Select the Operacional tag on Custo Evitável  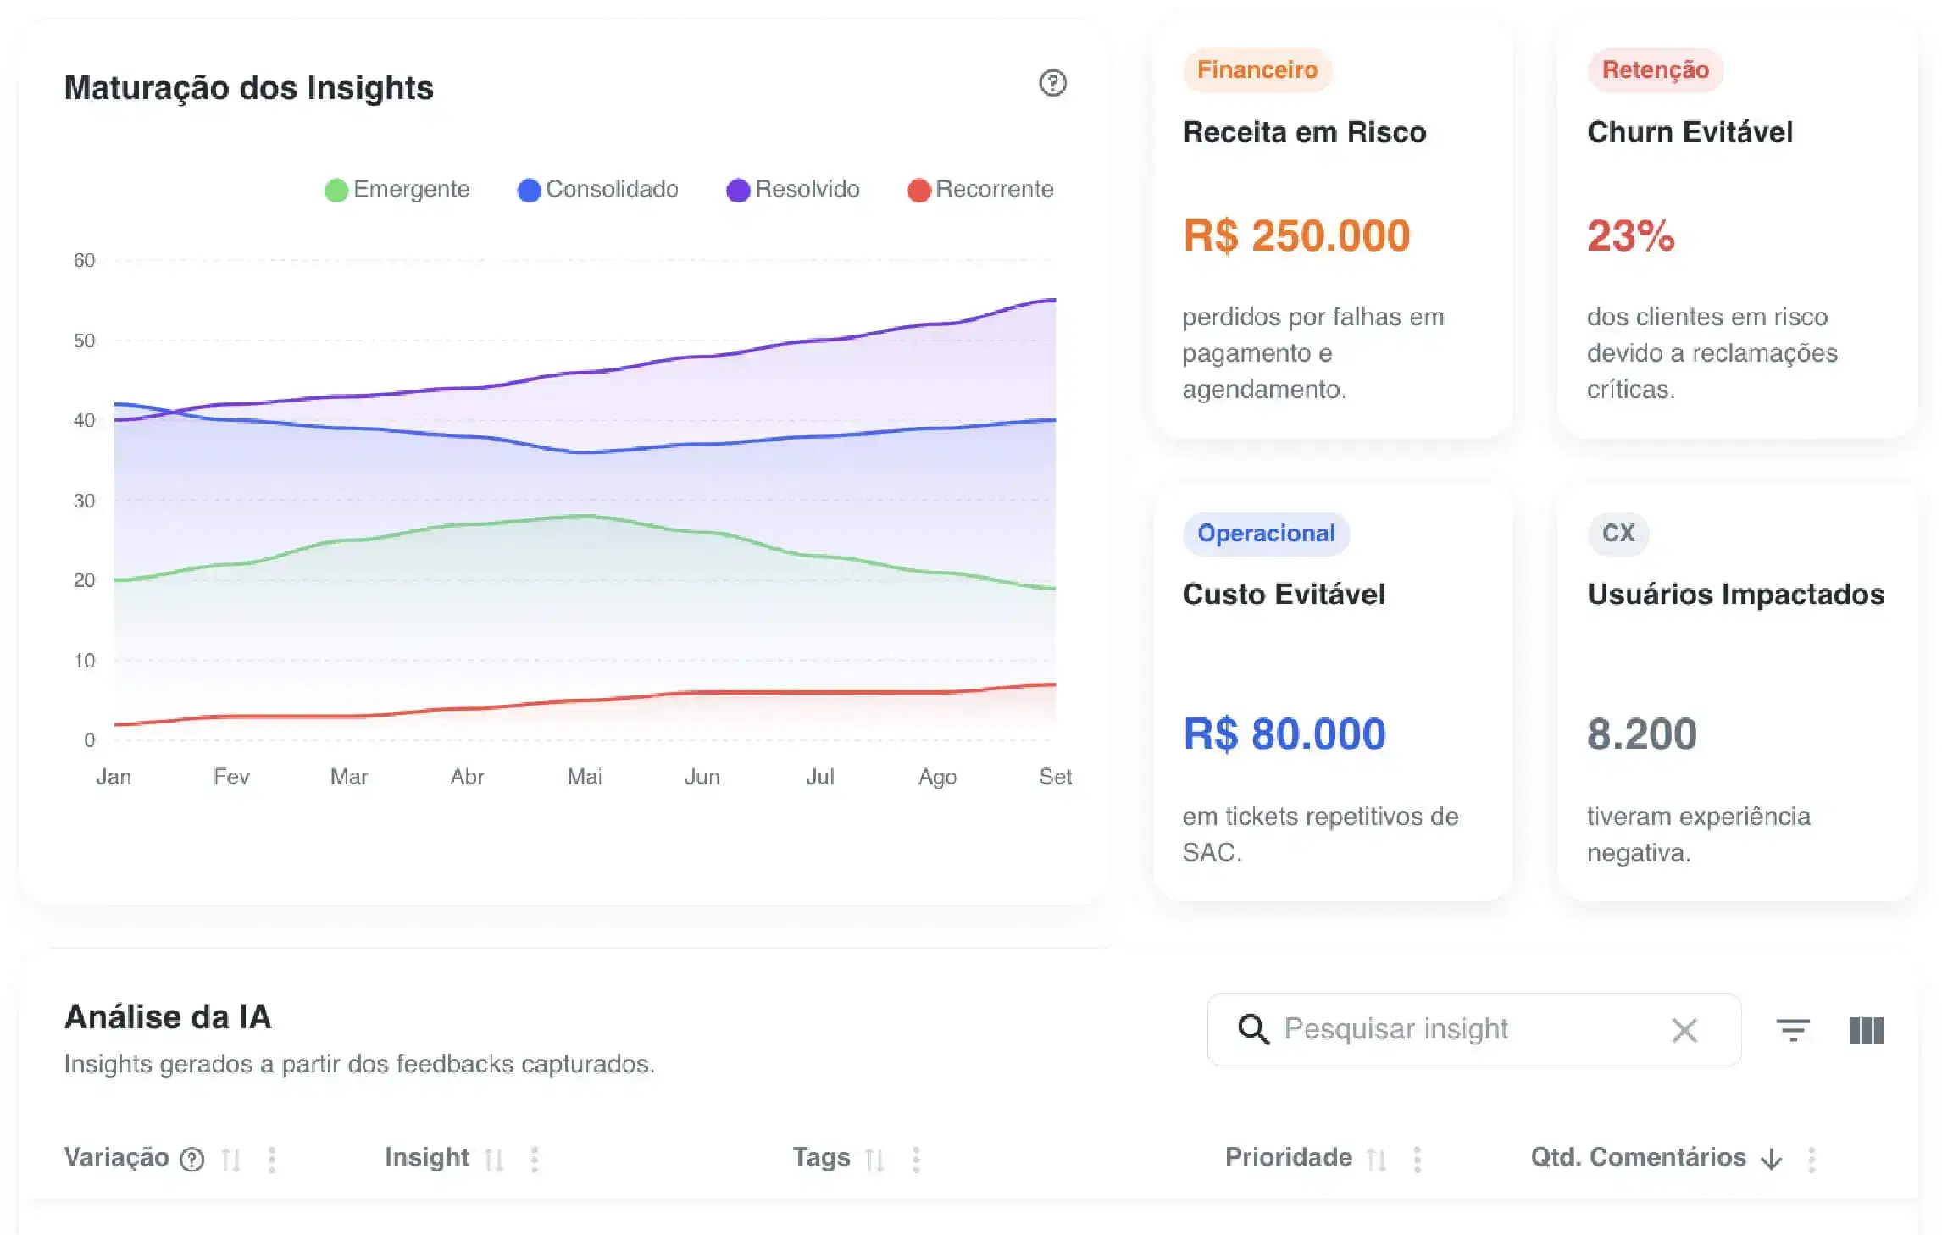(x=1266, y=534)
